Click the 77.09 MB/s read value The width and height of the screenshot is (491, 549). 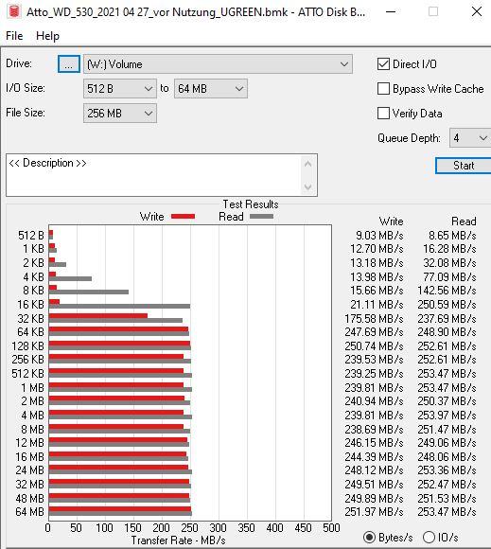click(449, 277)
